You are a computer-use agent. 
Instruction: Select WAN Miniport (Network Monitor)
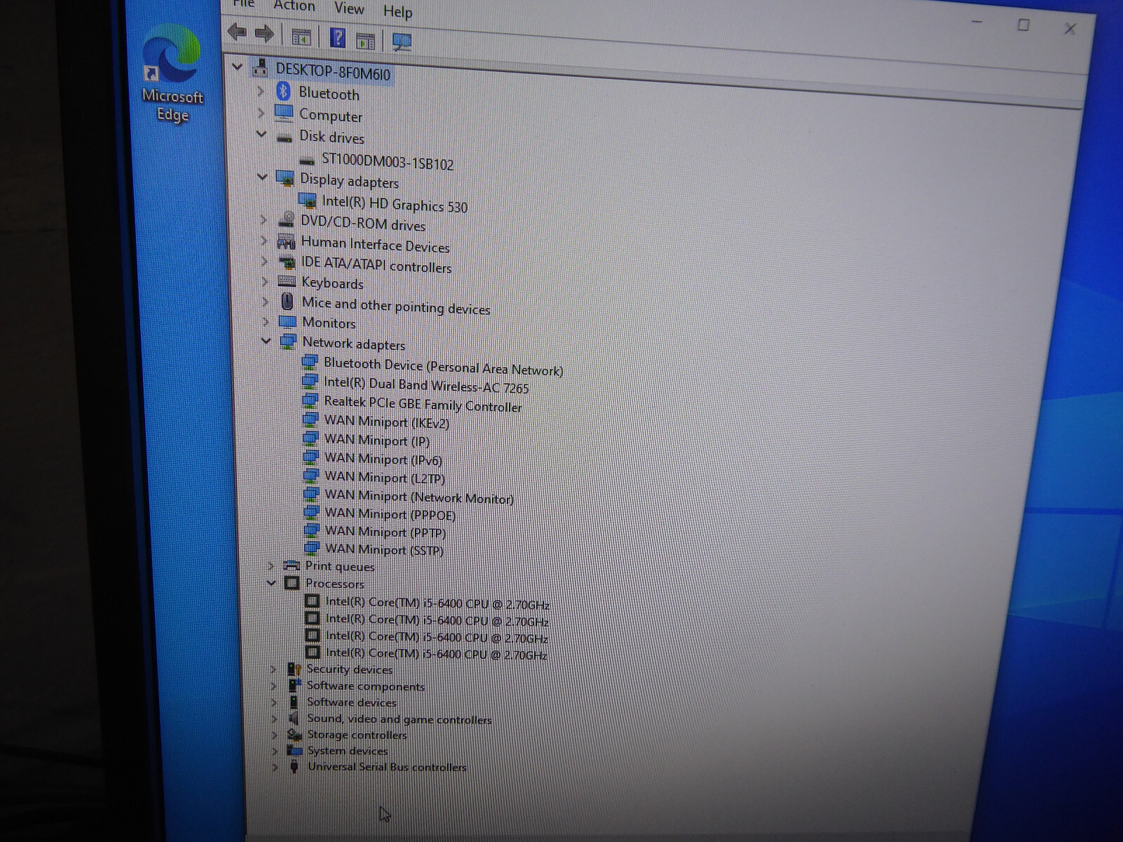pos(419,497)
